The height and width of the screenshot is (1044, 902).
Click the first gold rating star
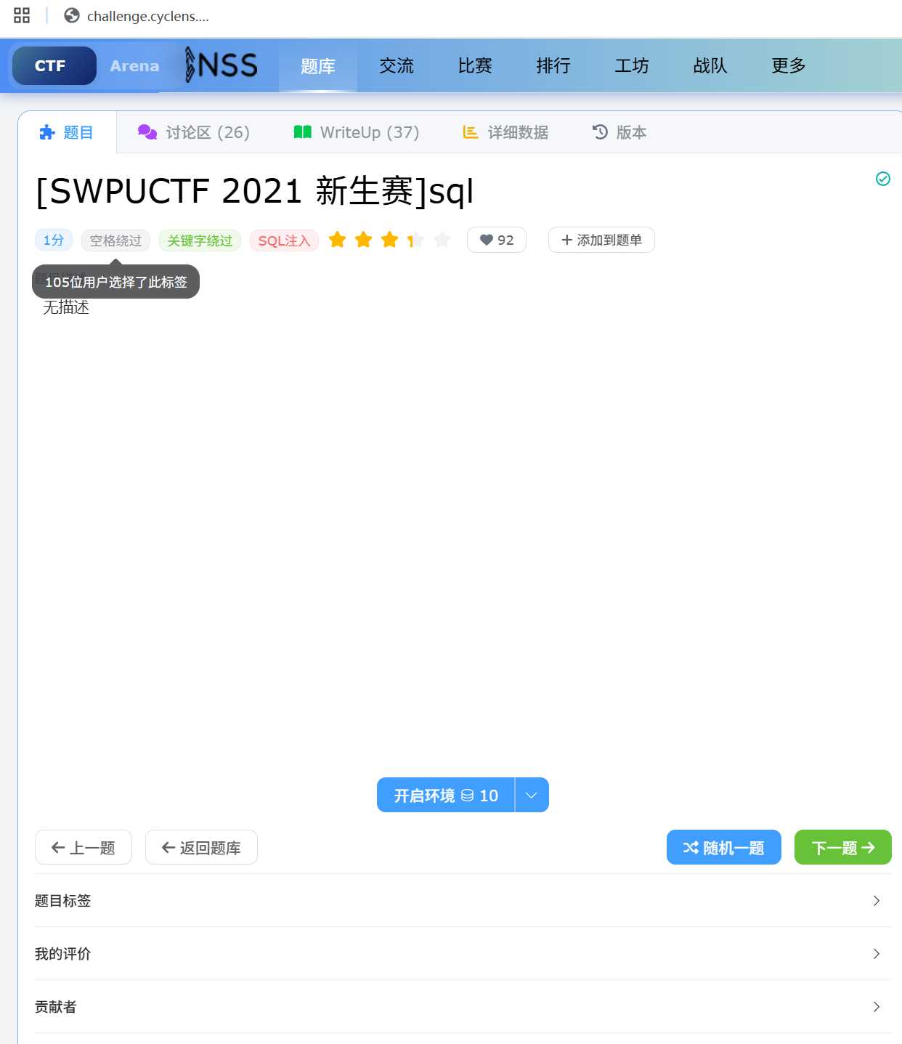337,240
